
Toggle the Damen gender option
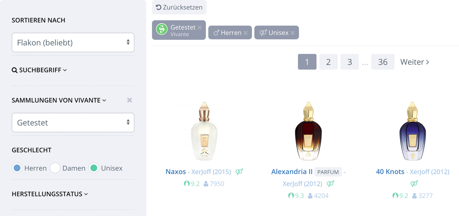[x=55, y=168]
